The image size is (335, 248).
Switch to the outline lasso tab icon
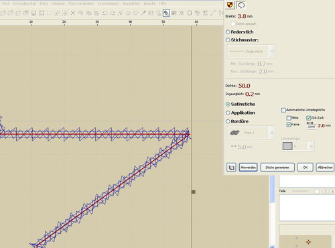pos(241,5)
